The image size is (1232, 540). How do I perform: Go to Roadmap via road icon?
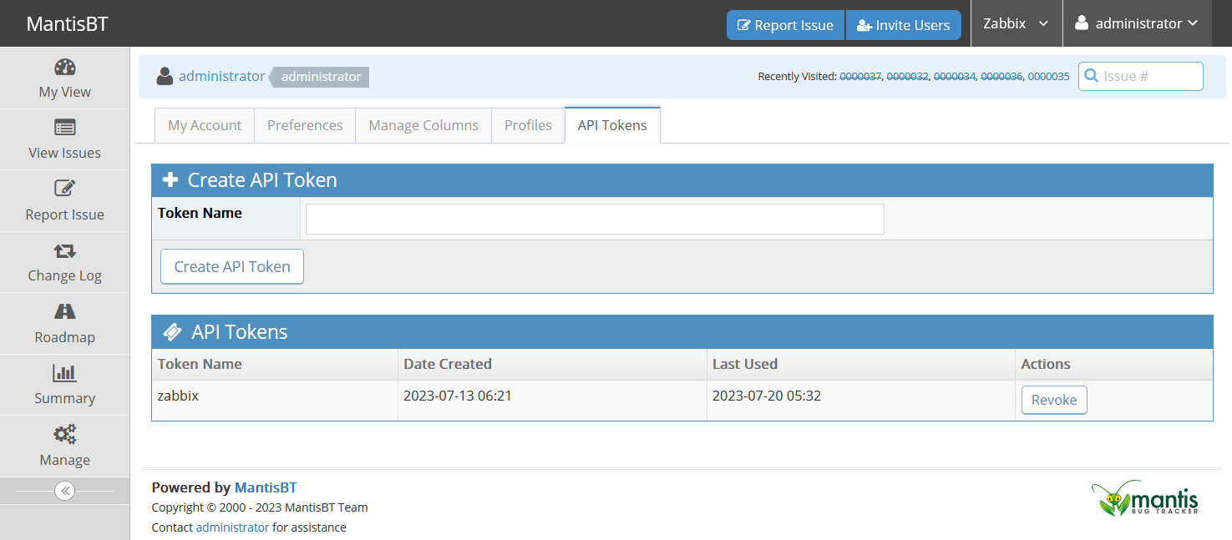pos(64,311)
